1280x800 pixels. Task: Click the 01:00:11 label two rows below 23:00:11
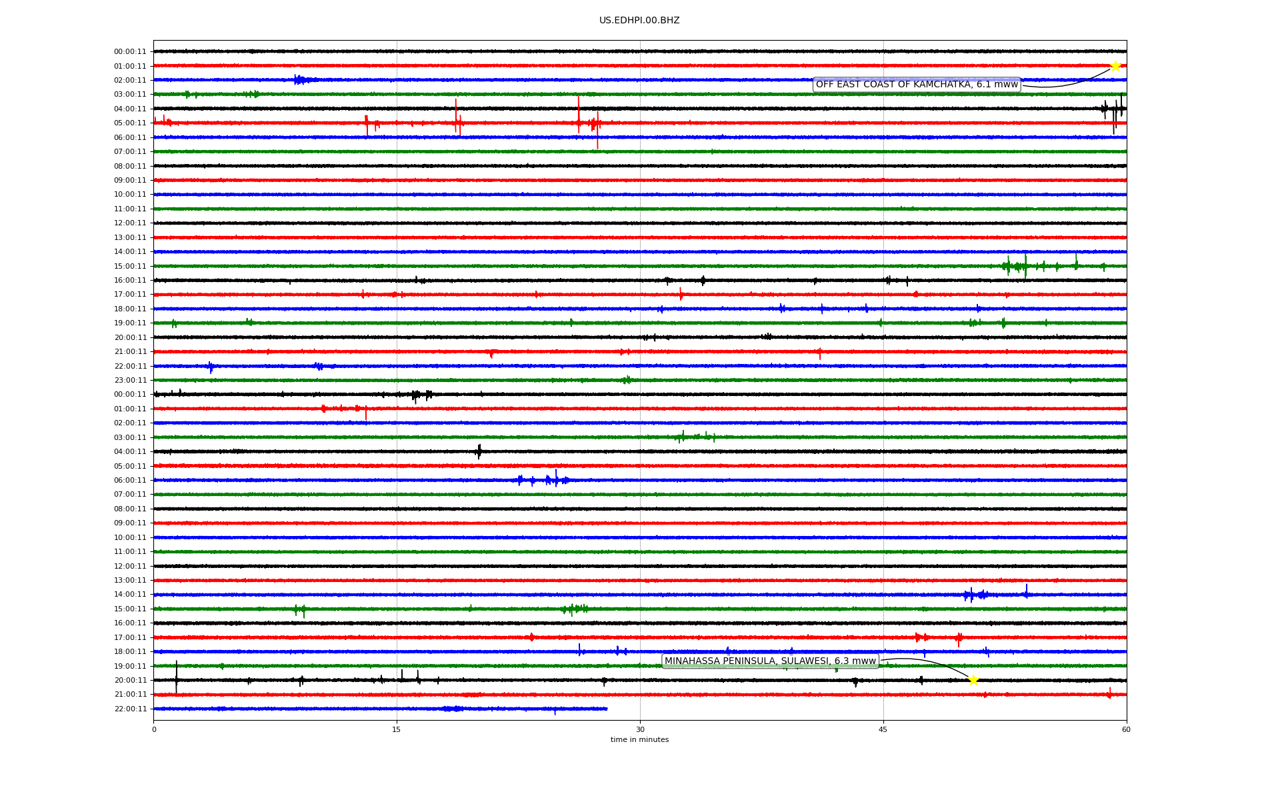(130, 409)
